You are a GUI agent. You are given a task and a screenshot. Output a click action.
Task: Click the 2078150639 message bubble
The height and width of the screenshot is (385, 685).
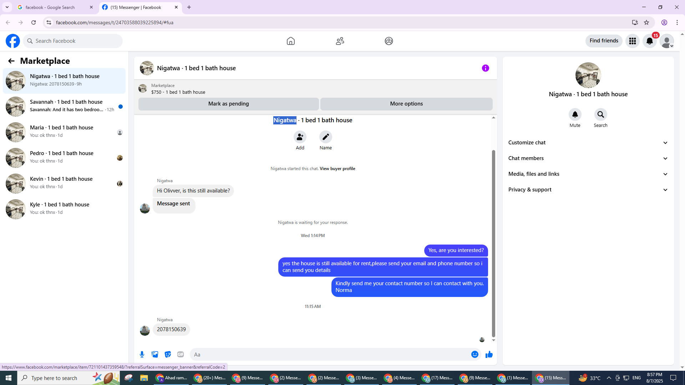(x=171, y=329)
